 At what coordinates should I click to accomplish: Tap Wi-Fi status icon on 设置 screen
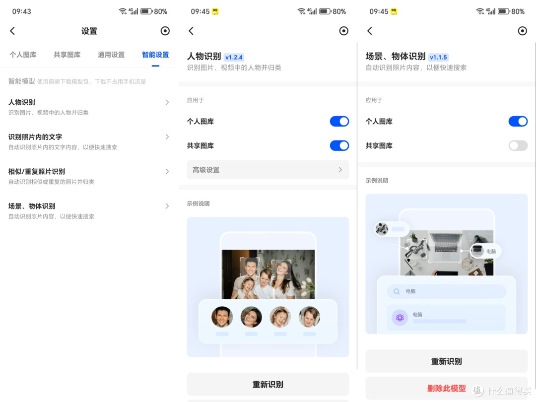pyautogui.click(x=123, y=11)
